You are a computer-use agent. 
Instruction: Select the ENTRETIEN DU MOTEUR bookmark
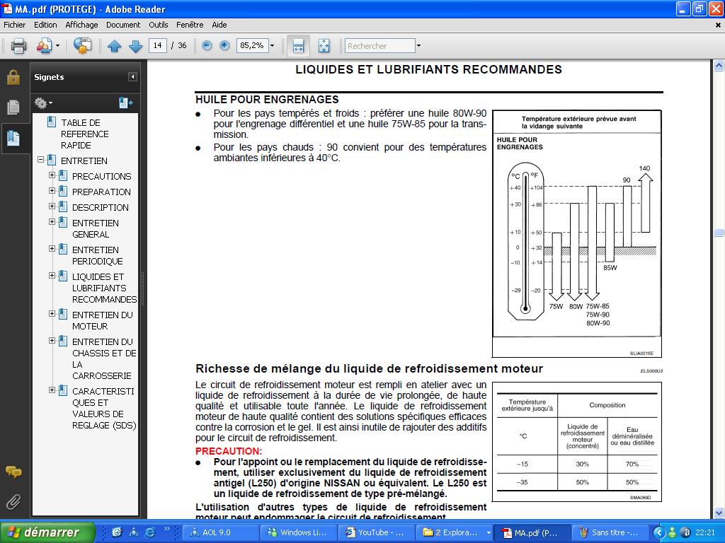point(103,320)
